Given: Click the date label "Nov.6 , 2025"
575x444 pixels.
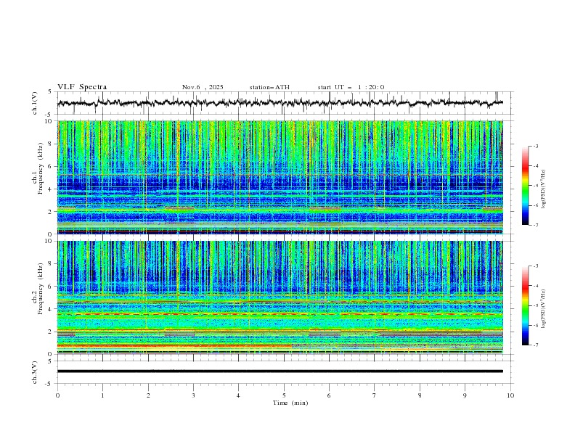Looking at the screenshot, I should pos(203,87).
